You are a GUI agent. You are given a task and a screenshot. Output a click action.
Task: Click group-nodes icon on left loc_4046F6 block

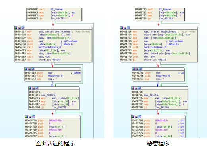[x=37, y=88]
